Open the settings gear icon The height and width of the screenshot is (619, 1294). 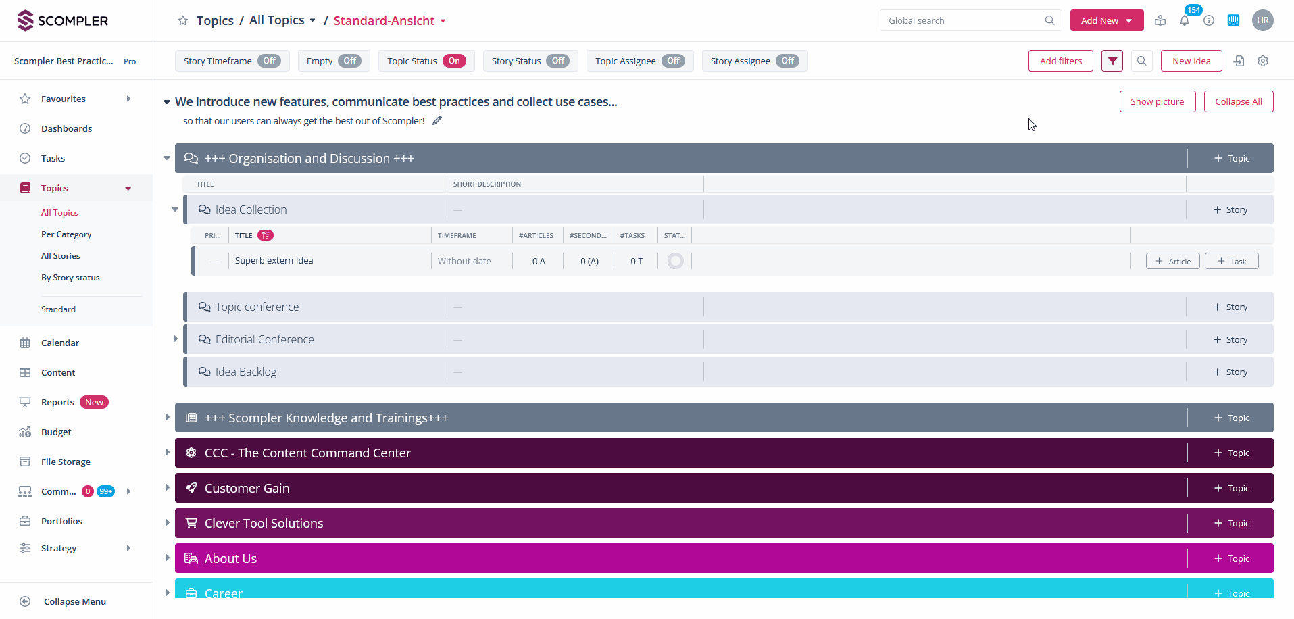tap(1263, 61)
